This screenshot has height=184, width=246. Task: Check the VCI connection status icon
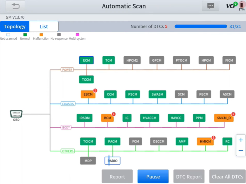tap(232, 5)
